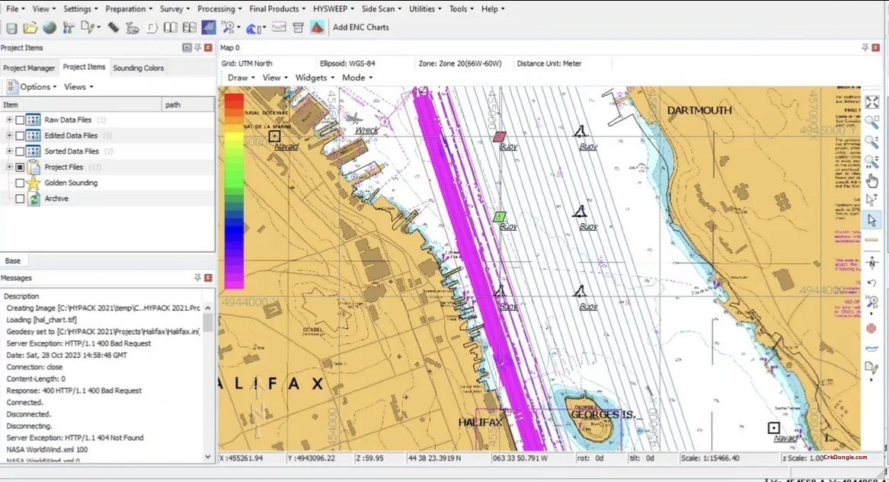Click the ruler line icon in the map toolbar
Screen dimensions: 889x482
[x=872, y=240]
